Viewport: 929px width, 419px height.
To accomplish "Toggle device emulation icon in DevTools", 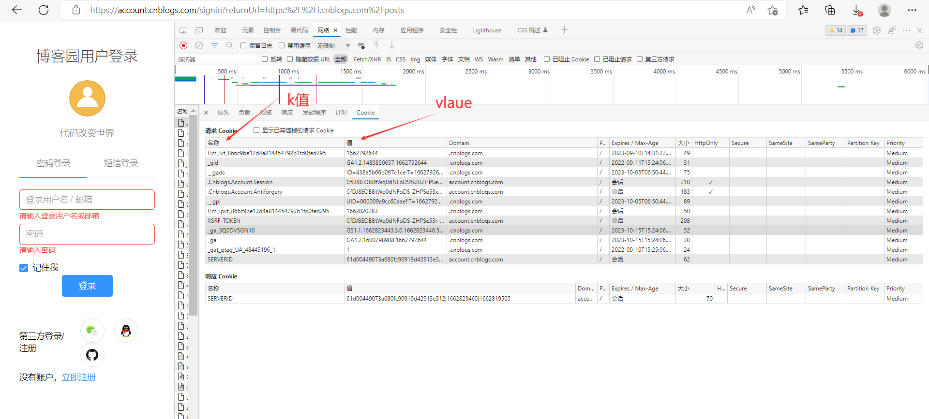I will click(199, 30).
